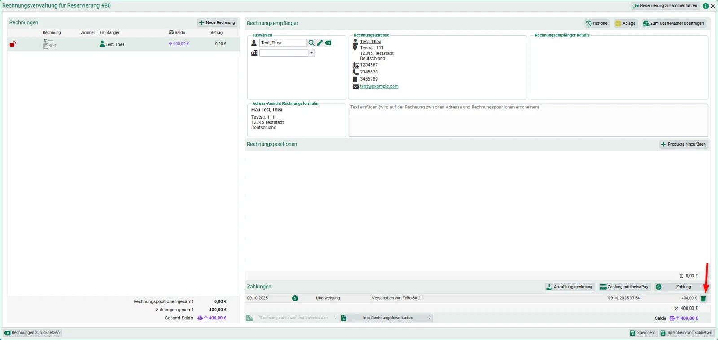This screenshot has height=340, width=718.
Task: Click the green info icon in the title bar
Action: click(705, 6)
